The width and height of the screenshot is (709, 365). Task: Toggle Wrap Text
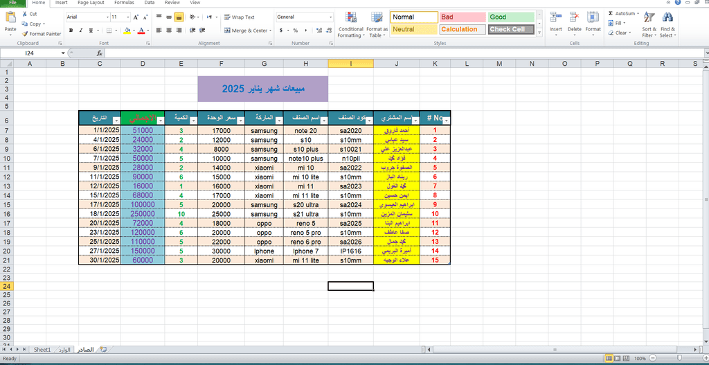point(239,17)
